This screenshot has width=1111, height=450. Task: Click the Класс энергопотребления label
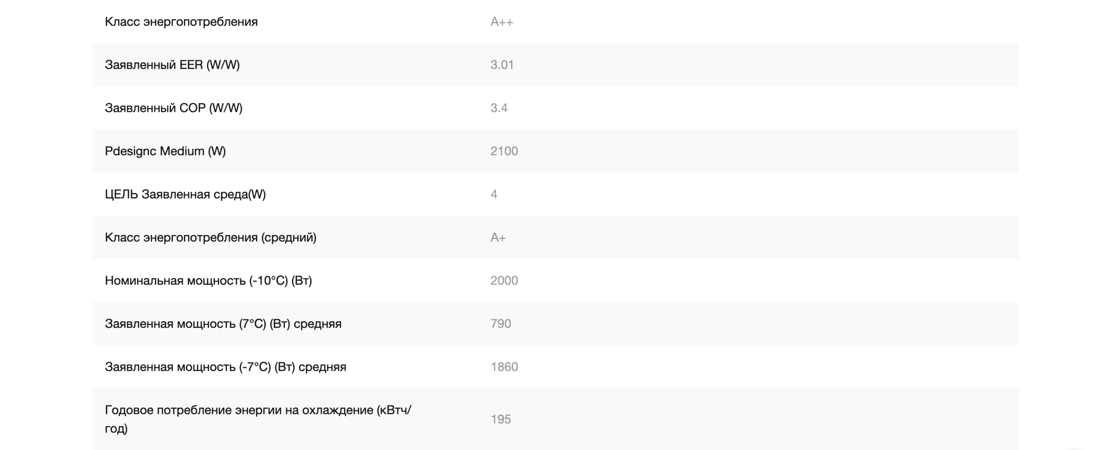pos(181,22)
